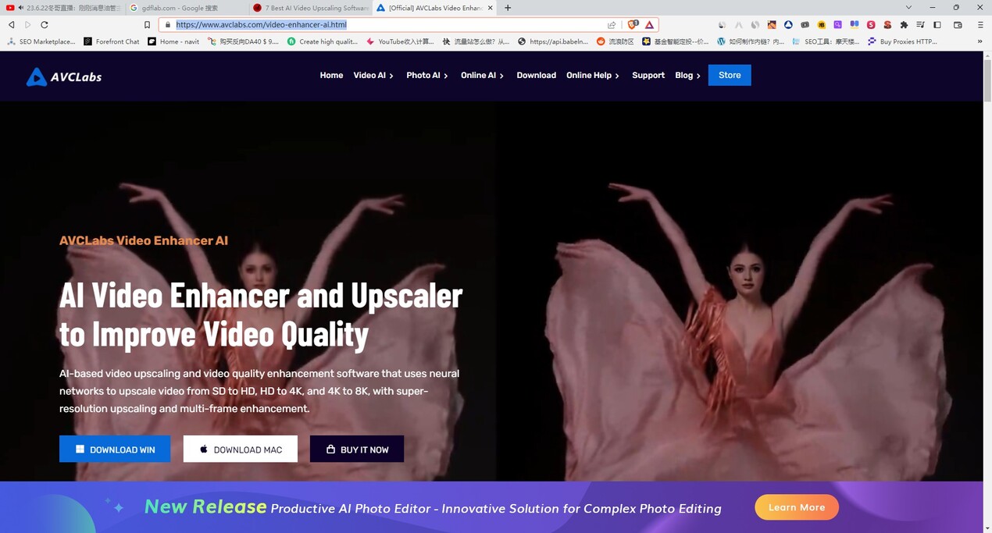992x533 pixels.
Task: Click the Buy It Now button
Action: [357, 449]
